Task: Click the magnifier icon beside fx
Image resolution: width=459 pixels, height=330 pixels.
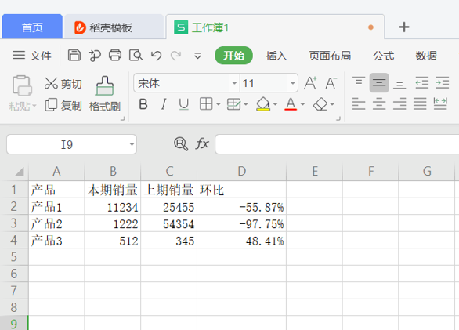Action: [x=181, y=144]
